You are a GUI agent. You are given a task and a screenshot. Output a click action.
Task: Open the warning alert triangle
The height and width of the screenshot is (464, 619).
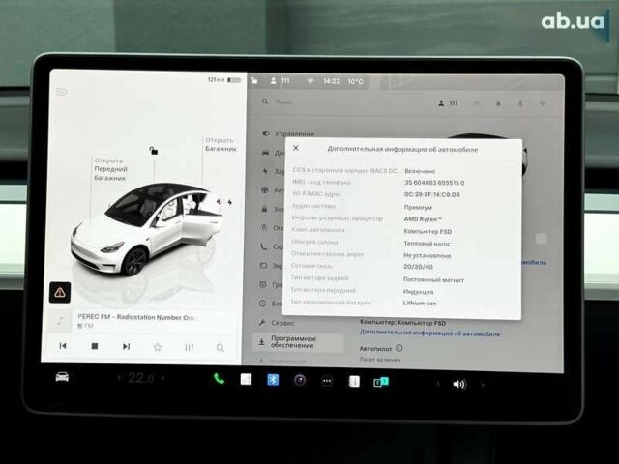60,292
